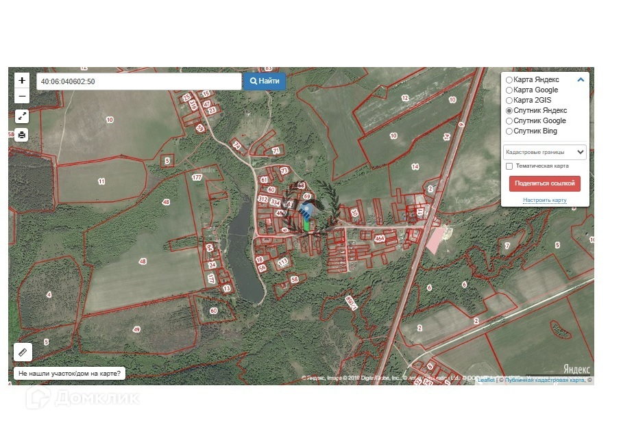Click parcel label 7 on the map

[x=507, y=246]
